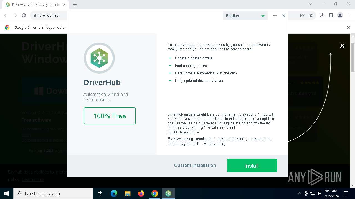Viewport: 355px width, 199px height.
Task: Launch Firefox from the taskbar
Action: pos(141,193)
